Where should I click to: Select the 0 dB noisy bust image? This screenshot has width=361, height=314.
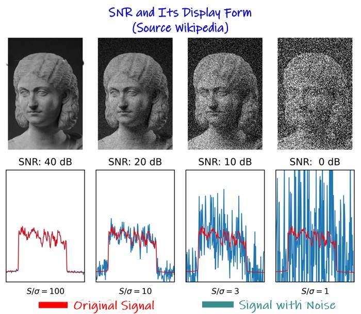pos(315,94)
